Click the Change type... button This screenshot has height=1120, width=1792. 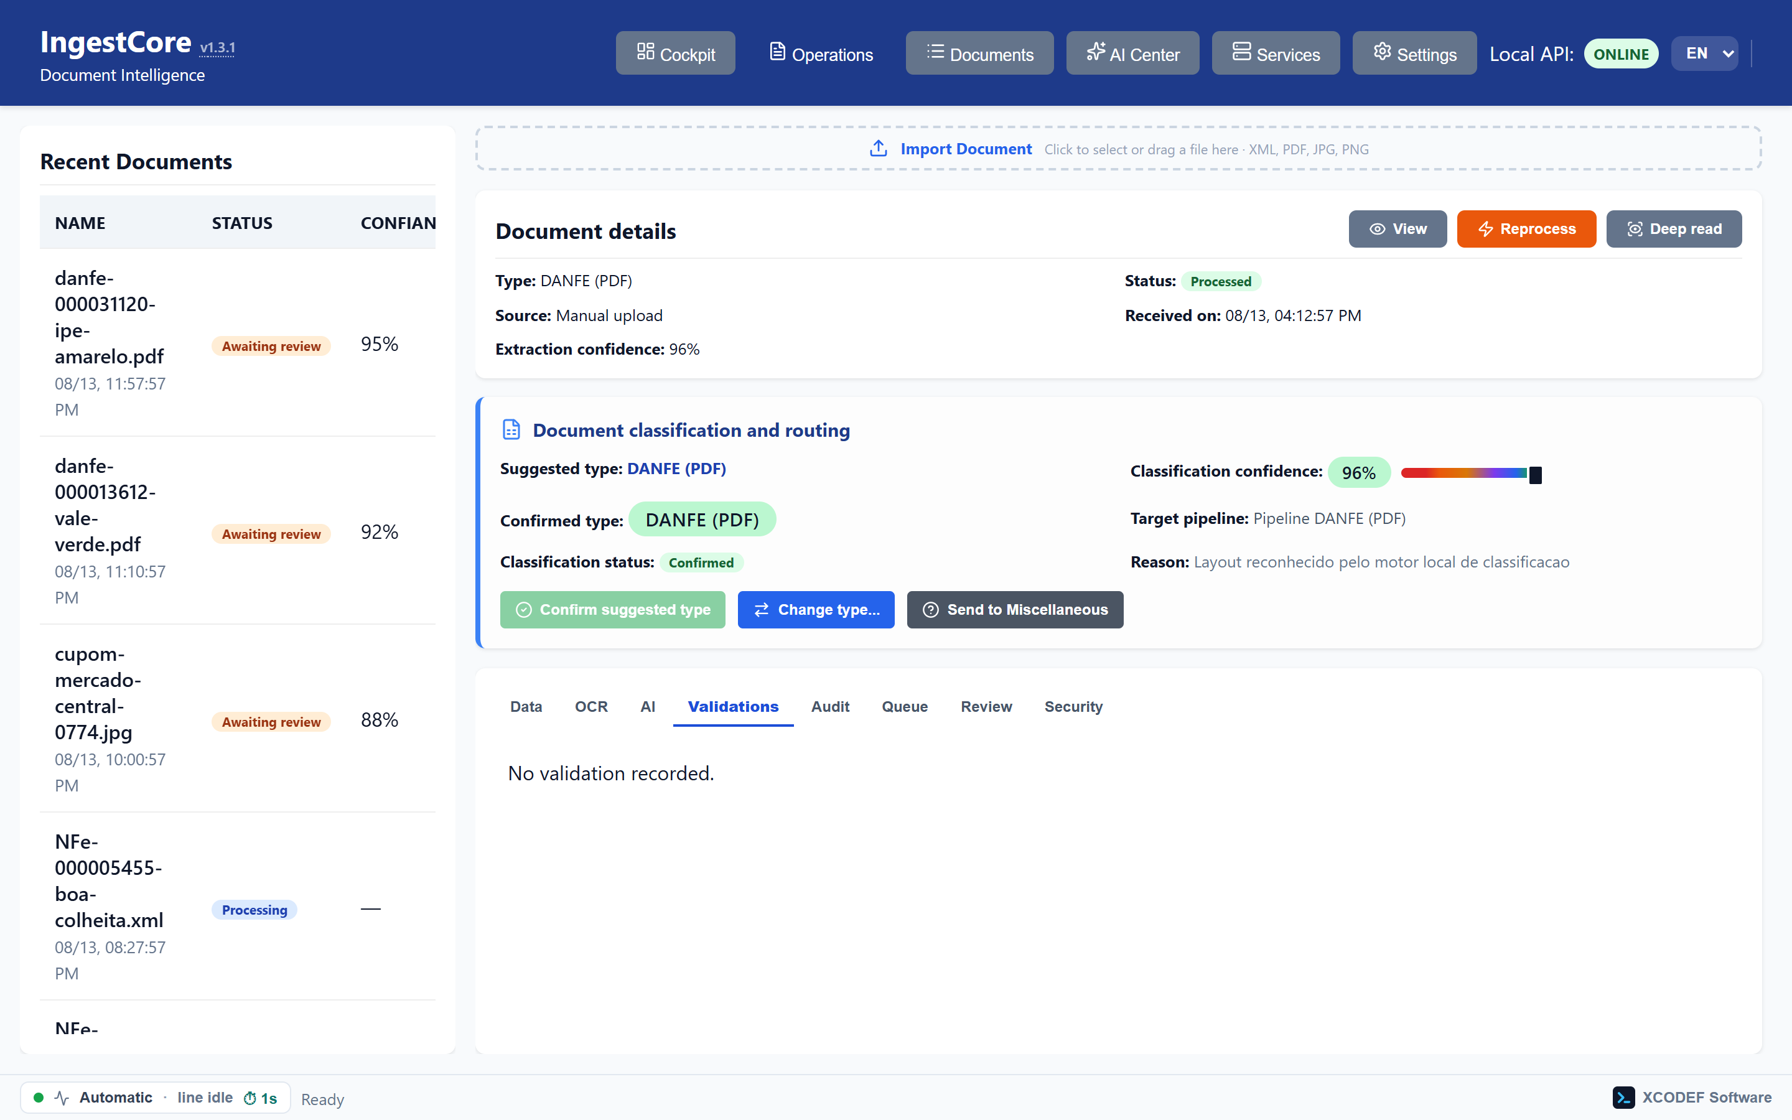point(816,610)
